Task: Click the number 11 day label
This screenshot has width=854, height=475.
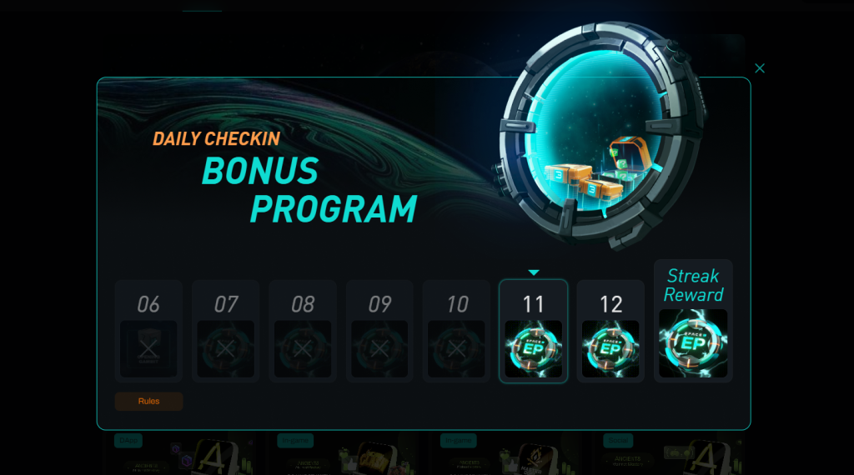Action: (533, 304)
